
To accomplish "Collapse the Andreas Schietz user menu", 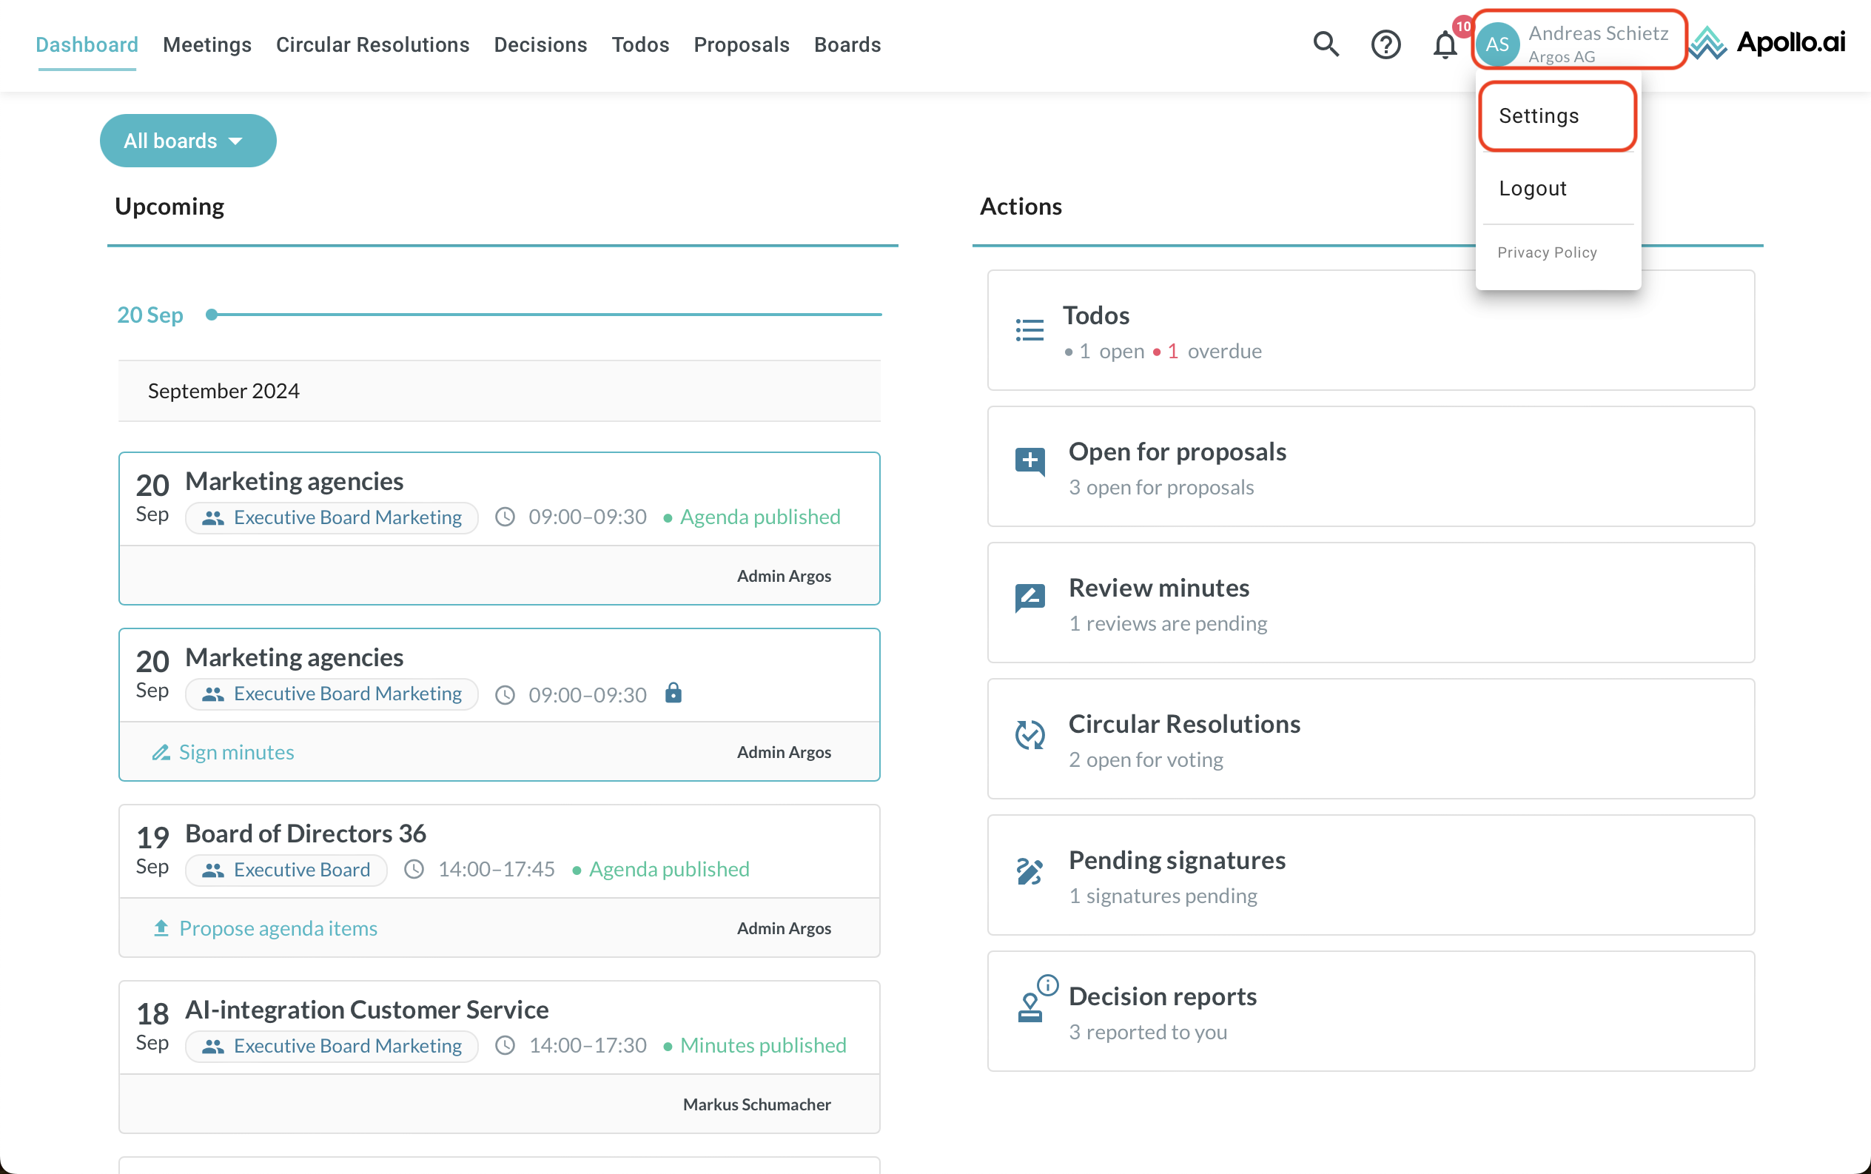I will coord(1579,43).
